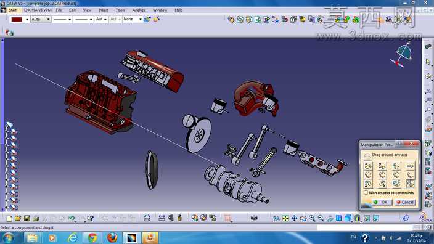
Task: Open a file with the folder icon
Action: coord(18,218)
